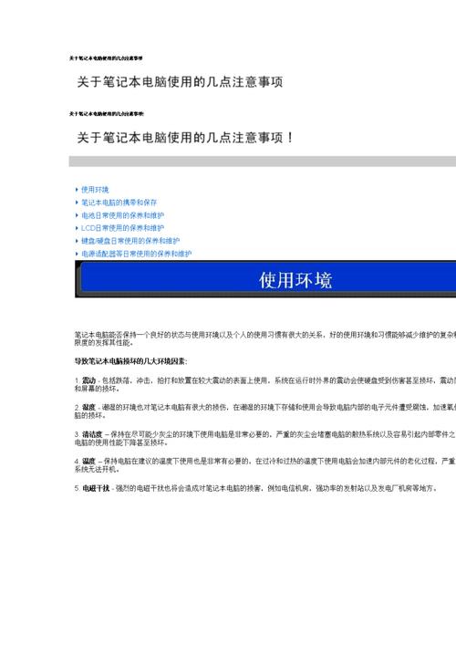Screen dimensions: 456x645
Task: Click the bold term 电磁干扰 in item 5
Action: click(x=96, y=488)
